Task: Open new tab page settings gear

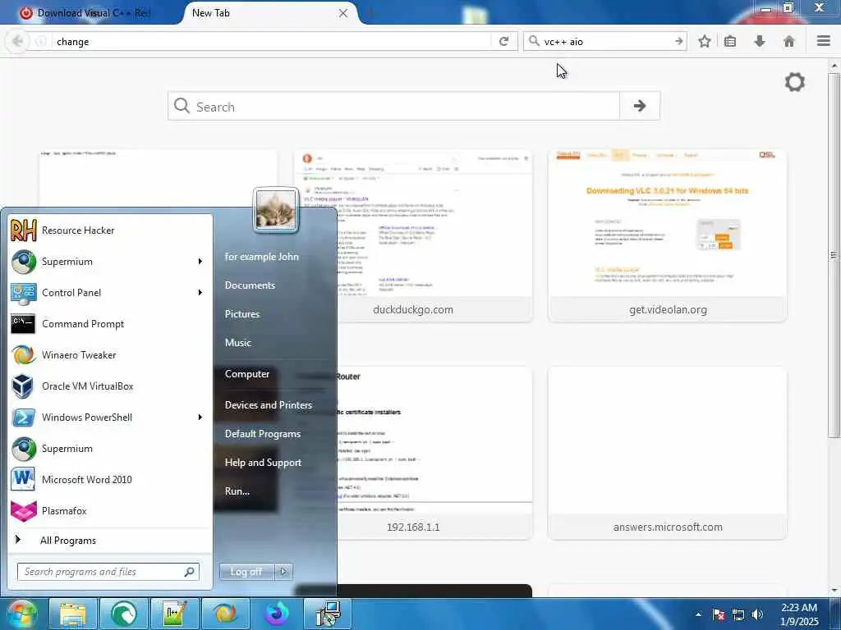Action: click(x=795, y=82)
